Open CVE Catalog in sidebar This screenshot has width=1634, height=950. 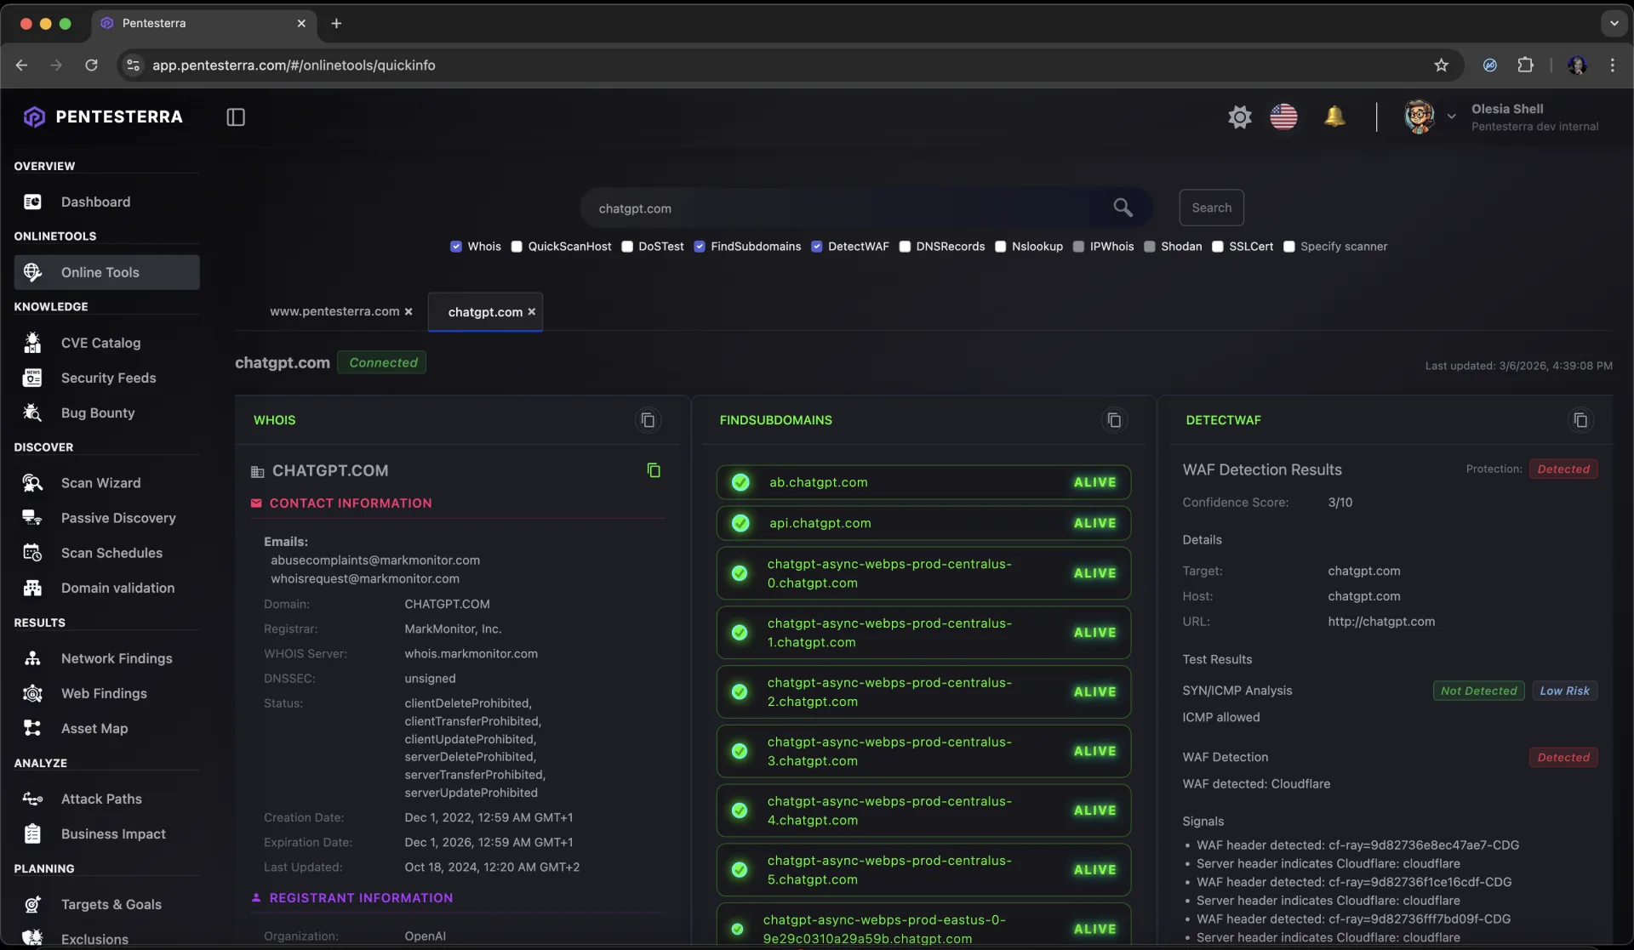tap(100, 343)
